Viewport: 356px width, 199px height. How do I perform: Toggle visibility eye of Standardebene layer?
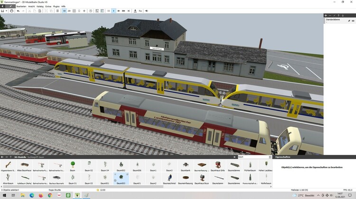coord(353,21)
